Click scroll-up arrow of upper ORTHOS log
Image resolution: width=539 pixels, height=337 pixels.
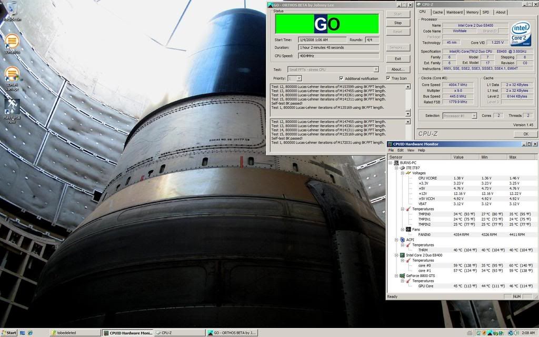tap(408, 87)
